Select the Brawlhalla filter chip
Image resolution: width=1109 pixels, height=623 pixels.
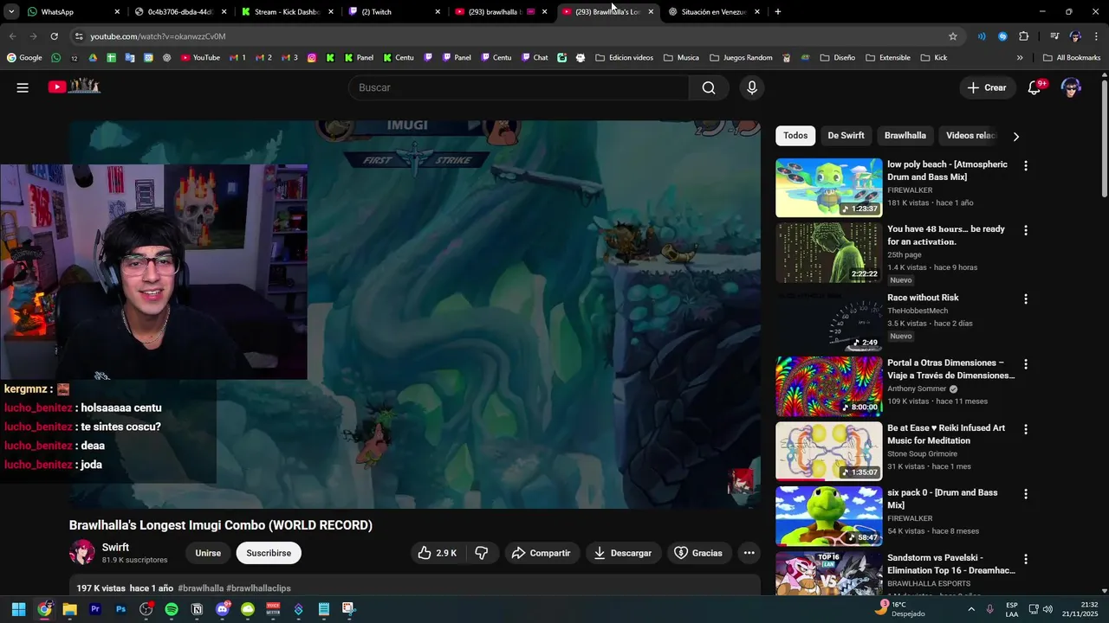905,136
